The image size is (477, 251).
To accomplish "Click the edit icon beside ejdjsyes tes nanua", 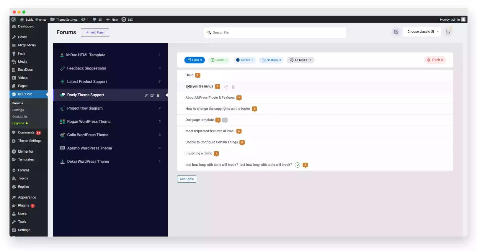I will click(x=226, y=87).
